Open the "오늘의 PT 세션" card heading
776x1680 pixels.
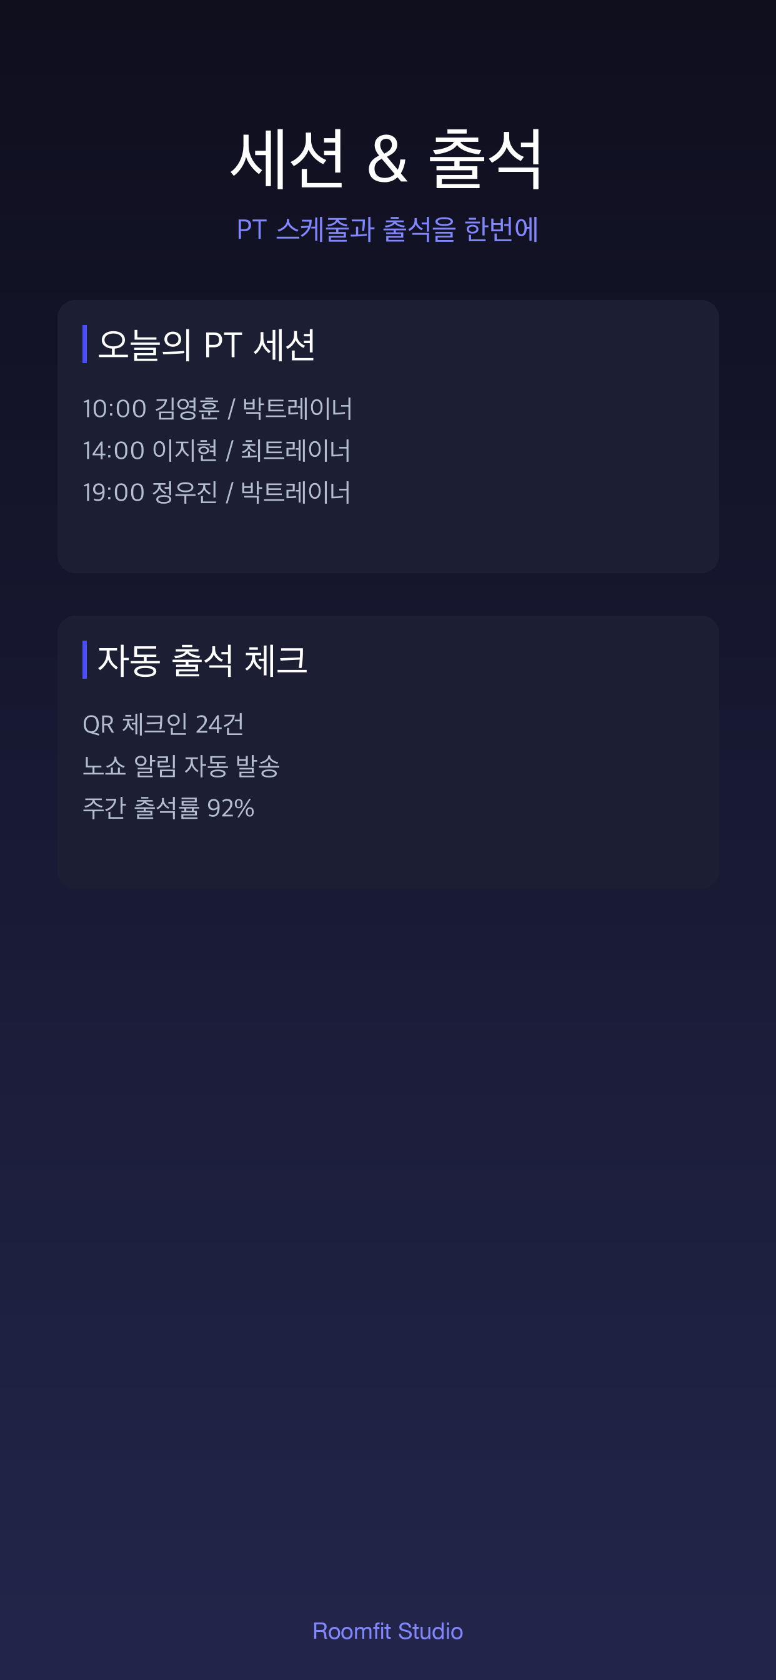(206, 344)
